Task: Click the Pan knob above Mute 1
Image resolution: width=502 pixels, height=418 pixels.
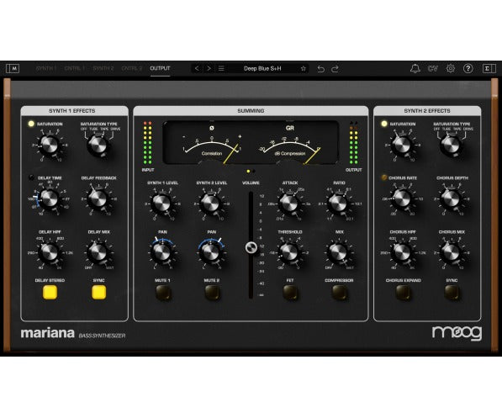Action: [x=162, y=252]
